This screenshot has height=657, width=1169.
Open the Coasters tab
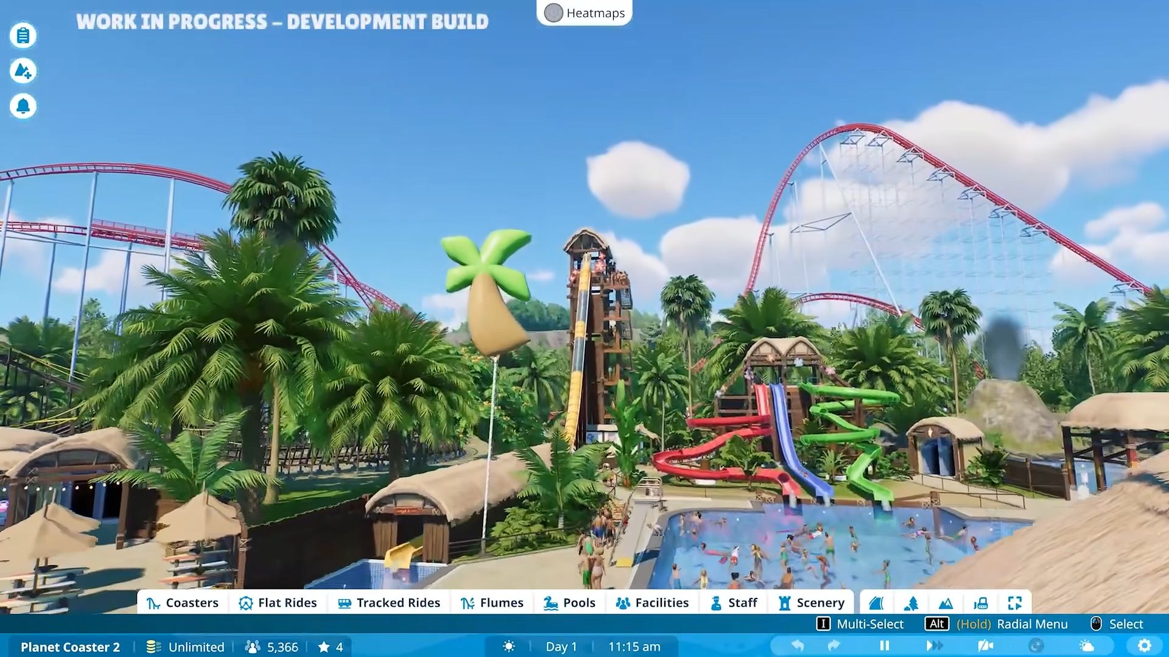[x=183, y=603]
